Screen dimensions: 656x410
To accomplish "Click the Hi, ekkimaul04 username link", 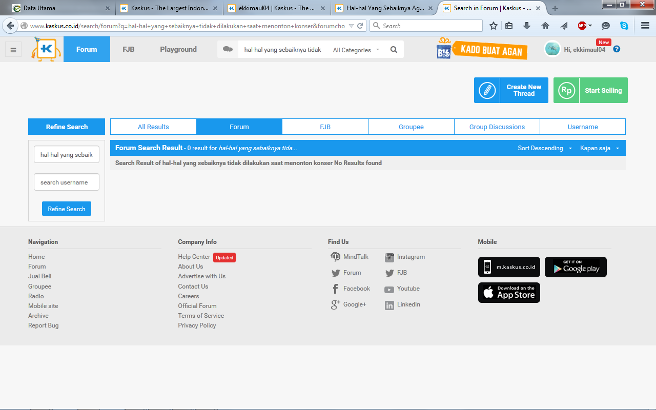I will pyautogui.click(x=584, y=50).
